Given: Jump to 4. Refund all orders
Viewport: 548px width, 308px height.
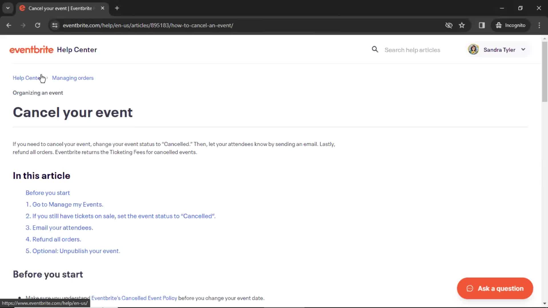Looking at the screenshot, I should [53, 240].
